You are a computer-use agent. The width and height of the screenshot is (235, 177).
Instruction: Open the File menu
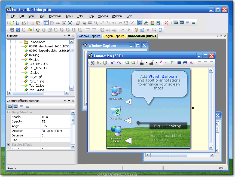pyautogui.click(x=13, y=16)
